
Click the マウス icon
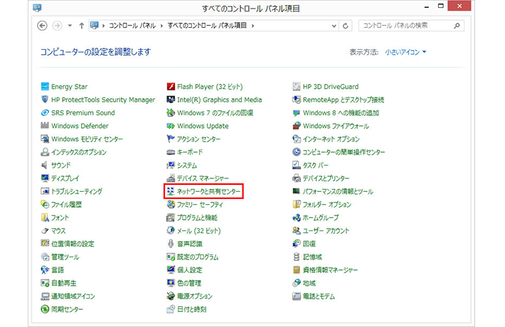tap(45, 231)
